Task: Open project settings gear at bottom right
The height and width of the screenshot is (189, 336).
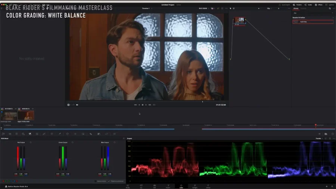Action: tap(332, 186)
